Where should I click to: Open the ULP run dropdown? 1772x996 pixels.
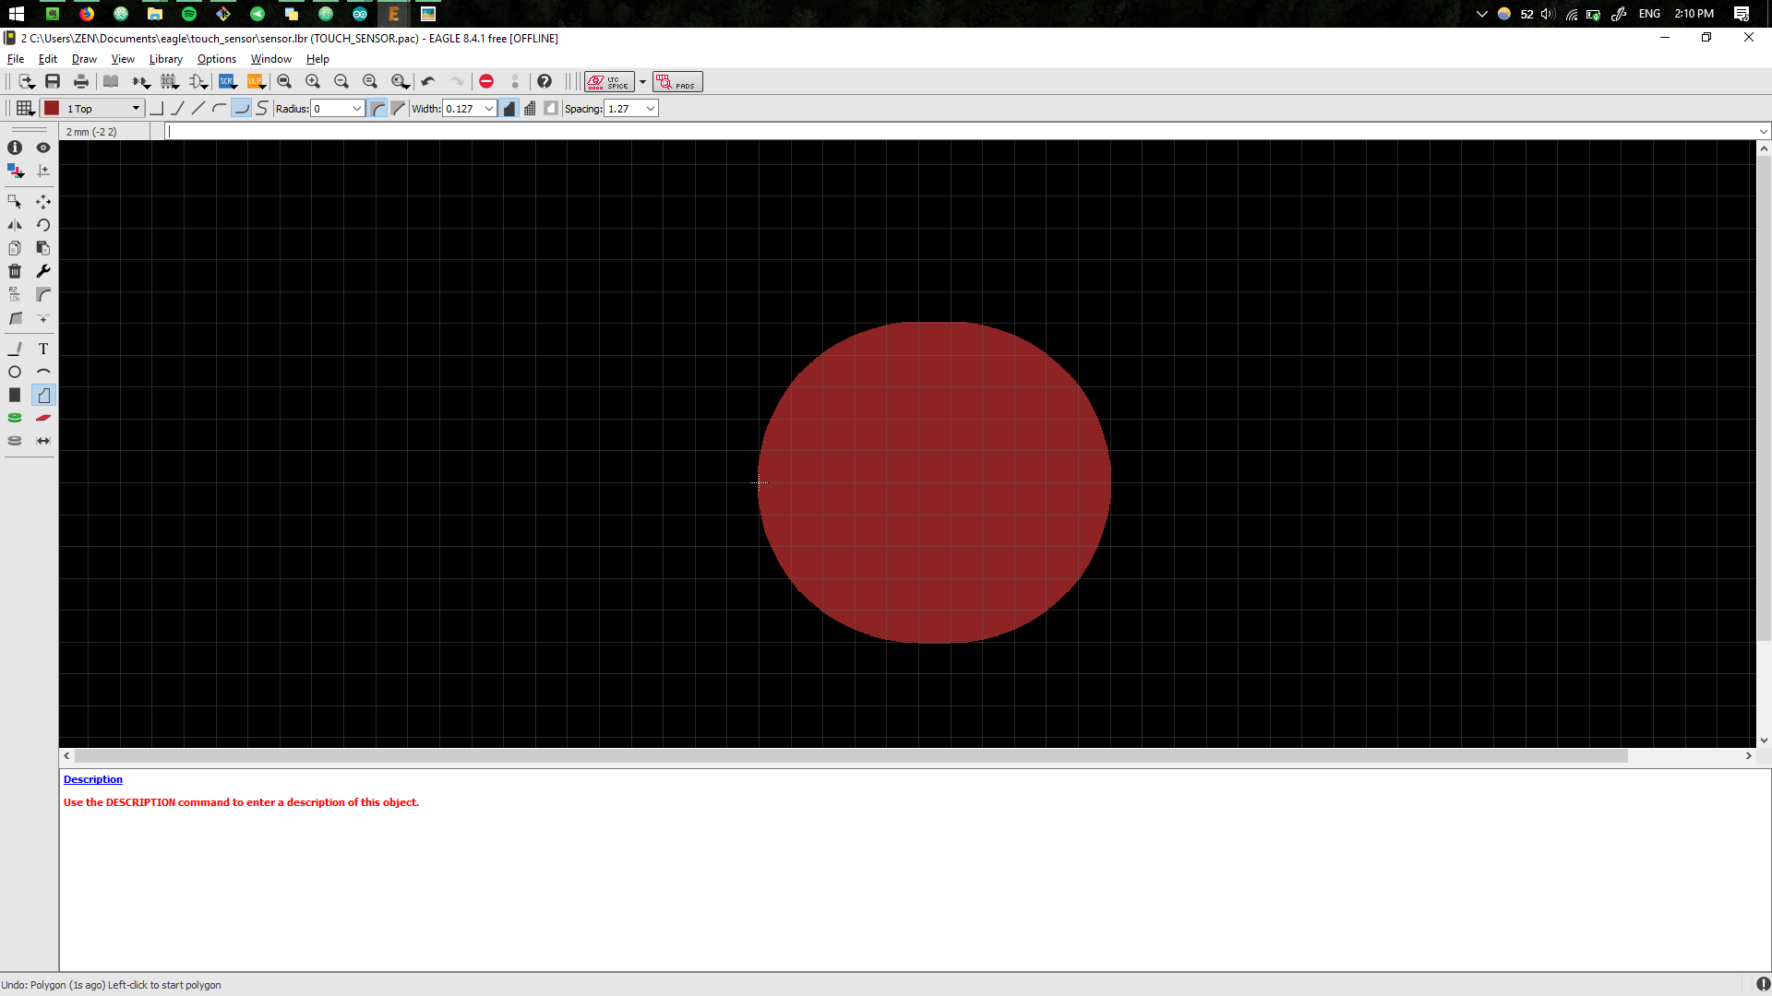pyautogui.click(x=257, y=81)
